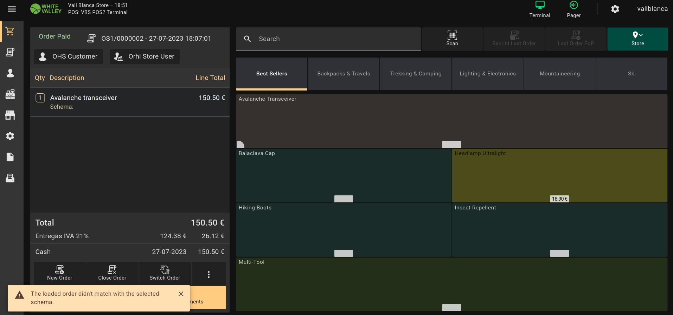Click the Scan barcode button
This screenshot has height=315, width=673.
(x=452, y=39)
